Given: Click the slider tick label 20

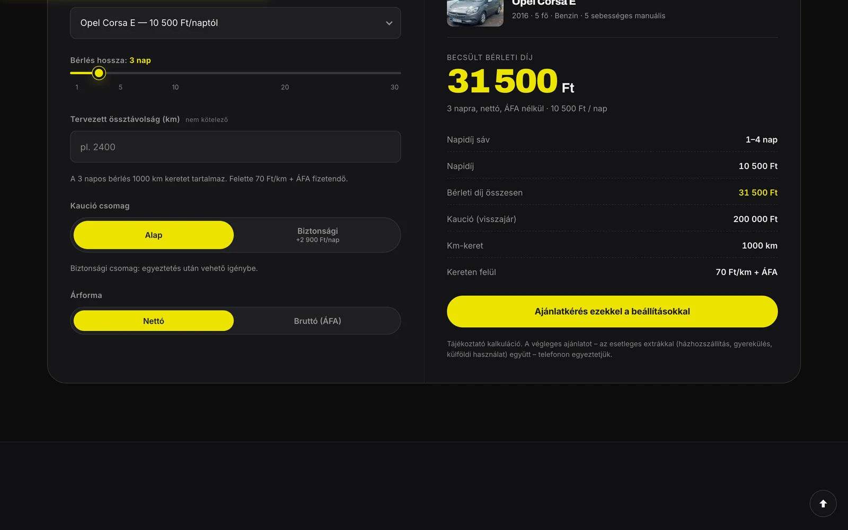Looking at the screenshot, I should 285,87.
